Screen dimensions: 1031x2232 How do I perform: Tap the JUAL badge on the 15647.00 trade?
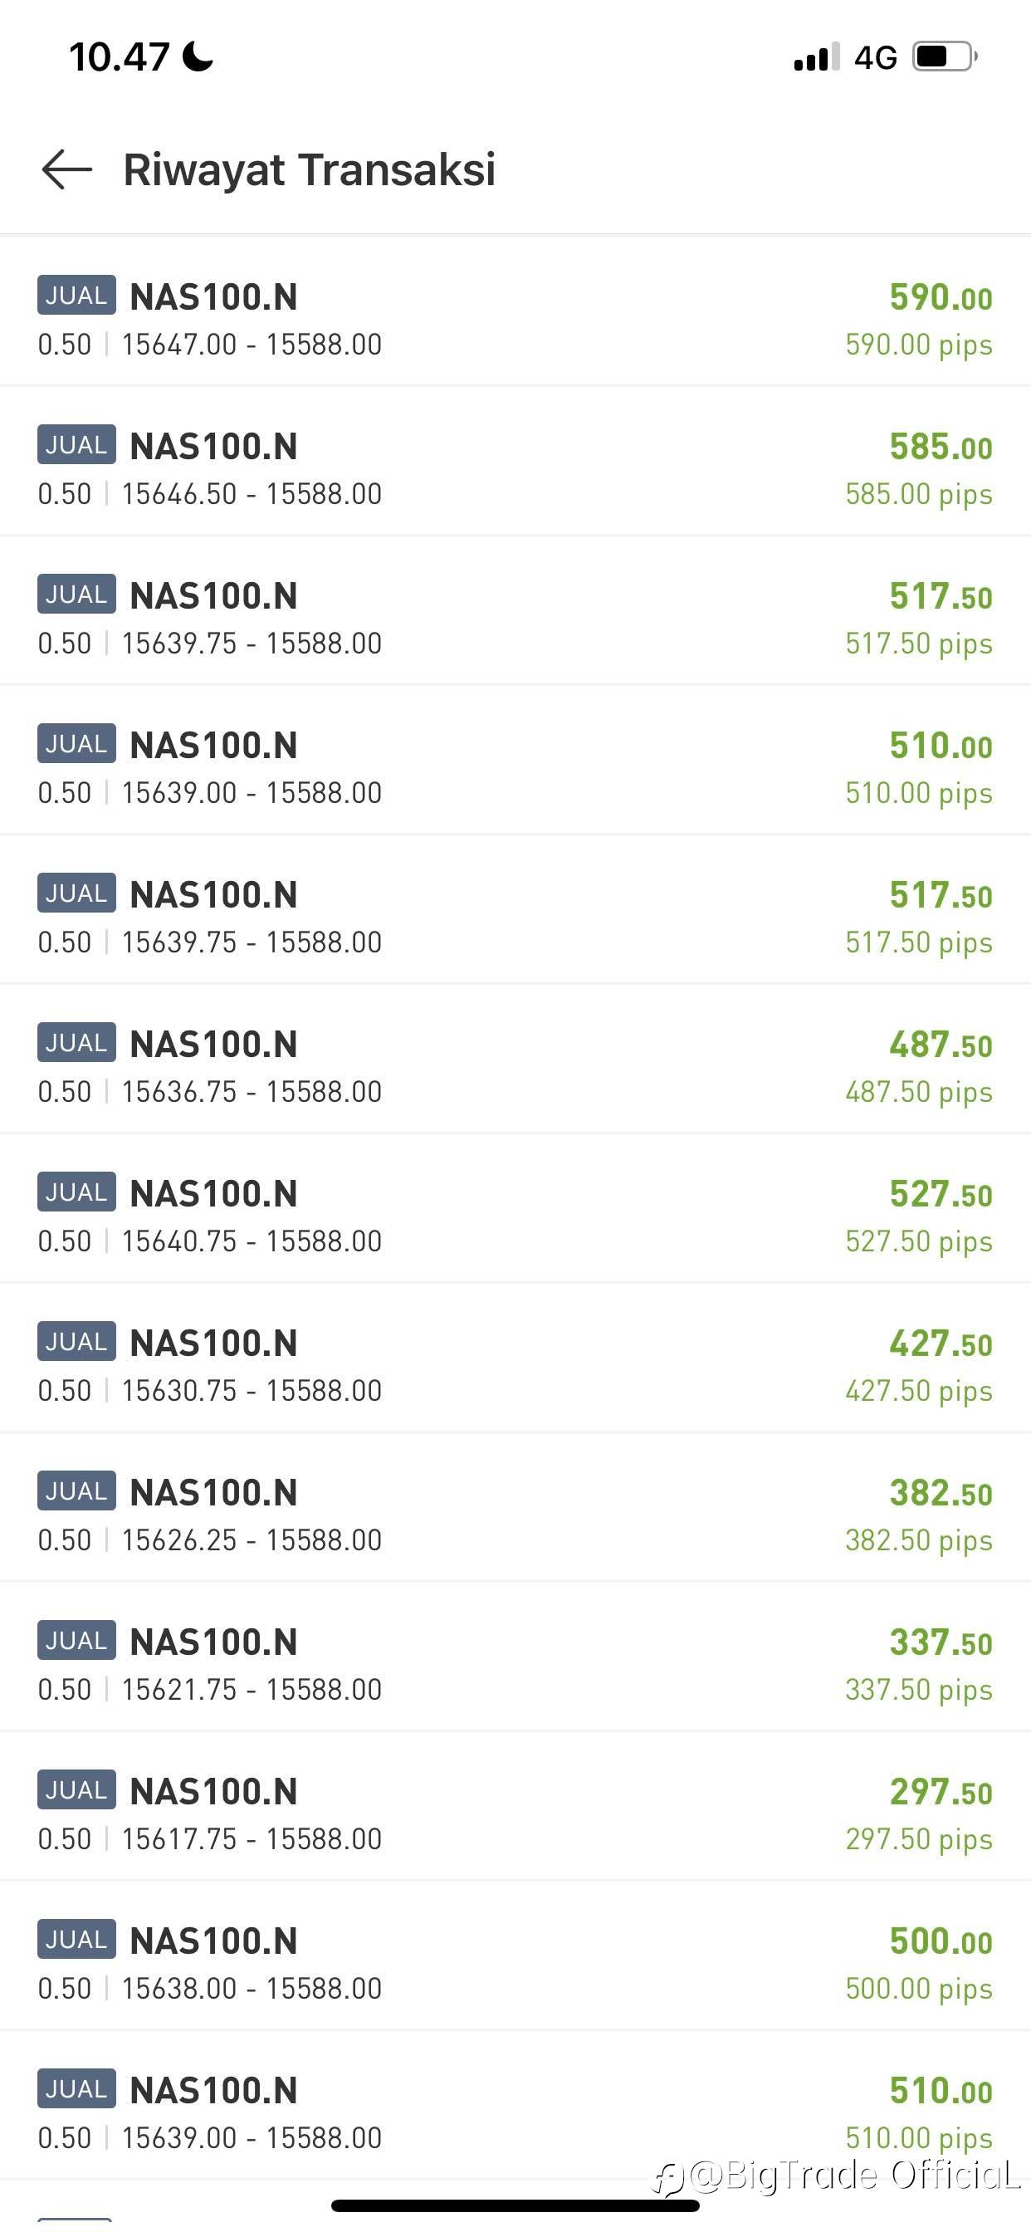tap(76, 296)
